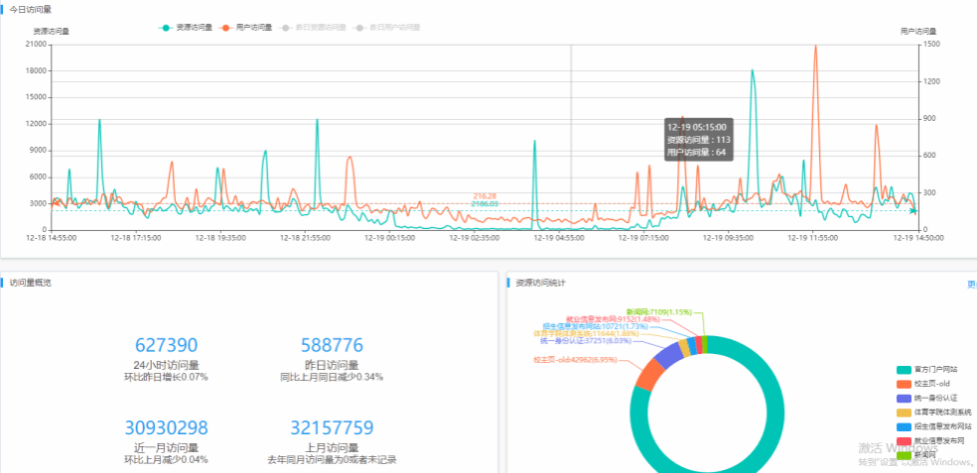Viewport: 977px width, 473px height.
Task: Click the 627390 24-hour visits figure
Action: point(166,345)
